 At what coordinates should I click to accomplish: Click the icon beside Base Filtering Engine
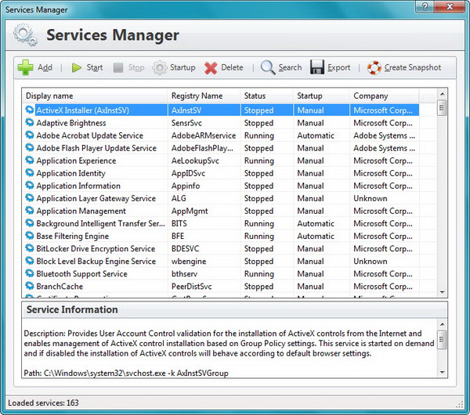pyautogui.click(x=30, y=236)
